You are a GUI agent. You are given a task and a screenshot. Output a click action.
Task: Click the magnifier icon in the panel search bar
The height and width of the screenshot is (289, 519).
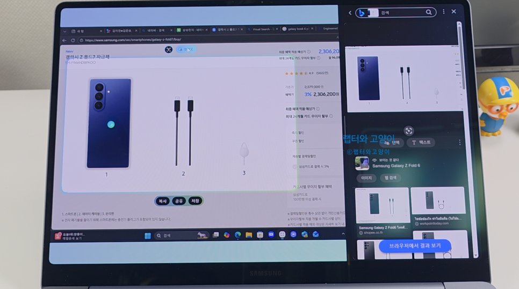[429, 12]
